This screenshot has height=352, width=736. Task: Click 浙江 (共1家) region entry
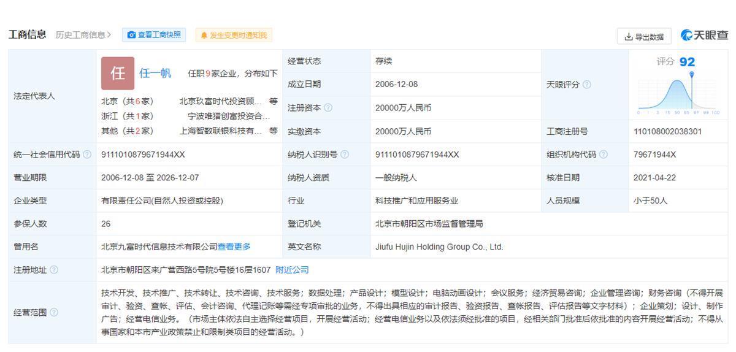click(x=127, y=116)
